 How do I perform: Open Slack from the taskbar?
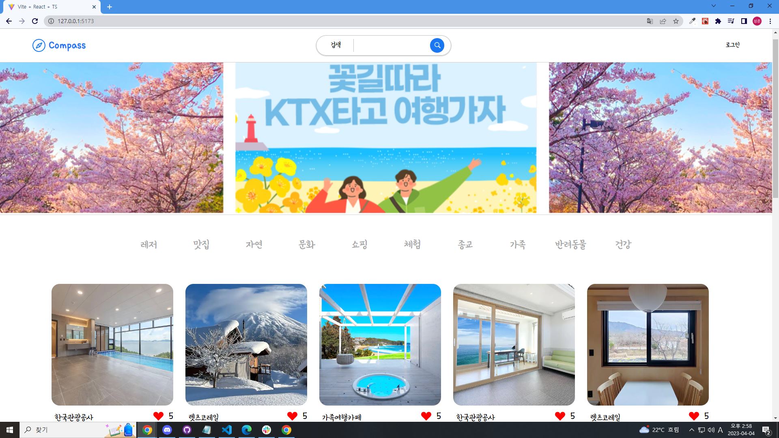pyautogui.click(x=267, y=430)
